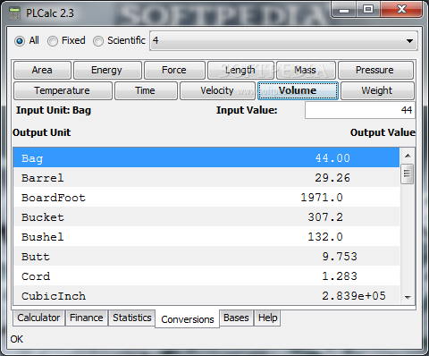Select the Barrel row in output list
The height and width of the screenshot is (356, 429).
[x=206, y=177]
